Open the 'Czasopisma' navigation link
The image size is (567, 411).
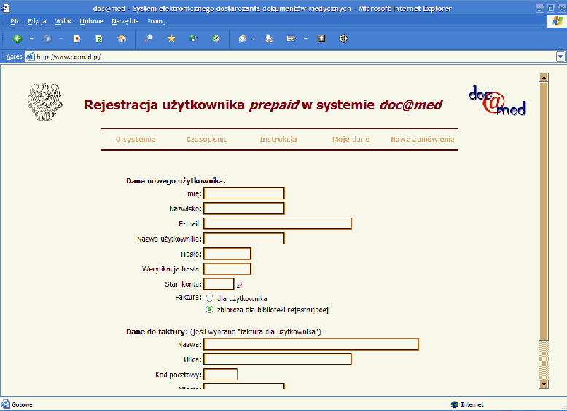tap(207, 140)
